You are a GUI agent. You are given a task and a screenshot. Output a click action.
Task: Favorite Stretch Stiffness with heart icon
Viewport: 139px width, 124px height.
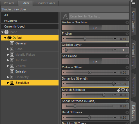tap(123, 90)
